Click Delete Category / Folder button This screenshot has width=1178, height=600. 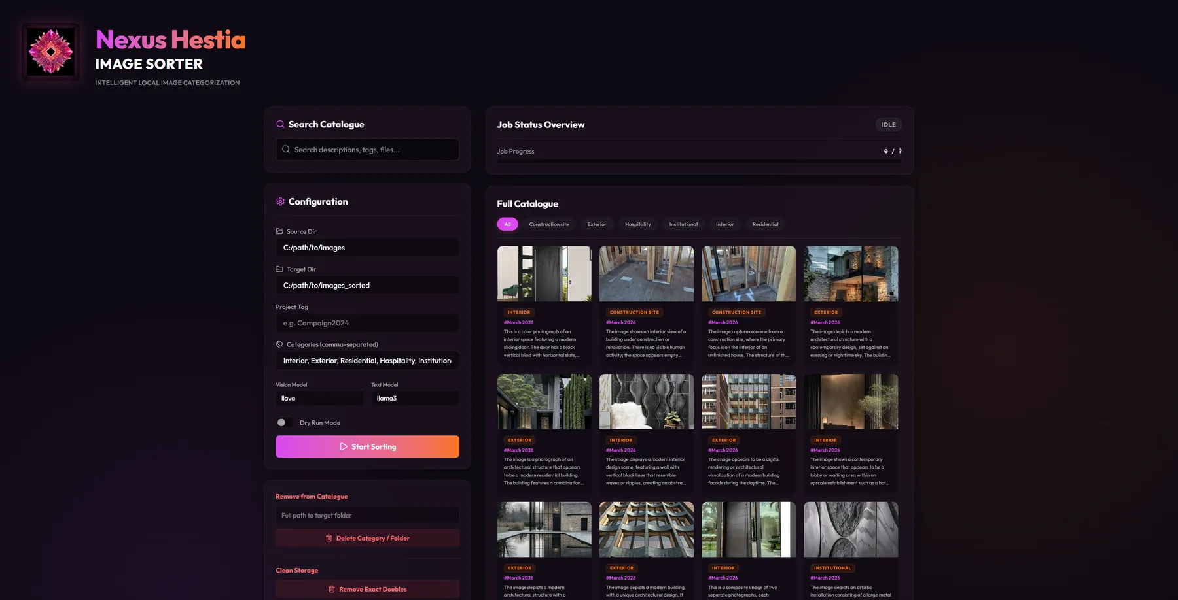[x=367, y=538]
